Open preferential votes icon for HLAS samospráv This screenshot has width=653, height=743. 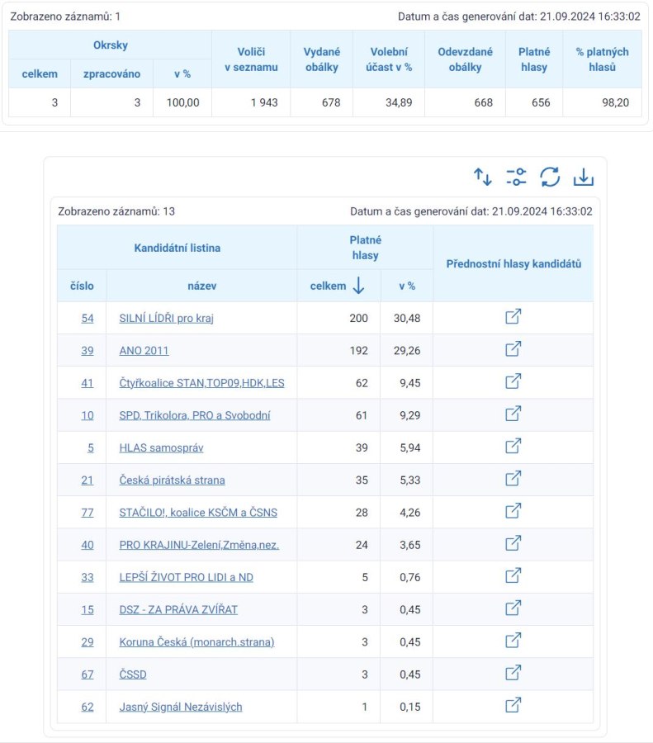click(513, 446)
